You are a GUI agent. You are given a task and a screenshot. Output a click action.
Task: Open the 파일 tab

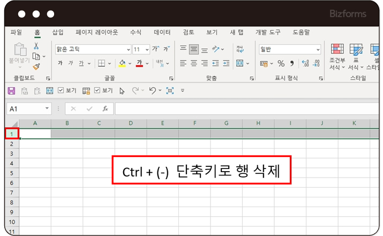coord(16,32)
